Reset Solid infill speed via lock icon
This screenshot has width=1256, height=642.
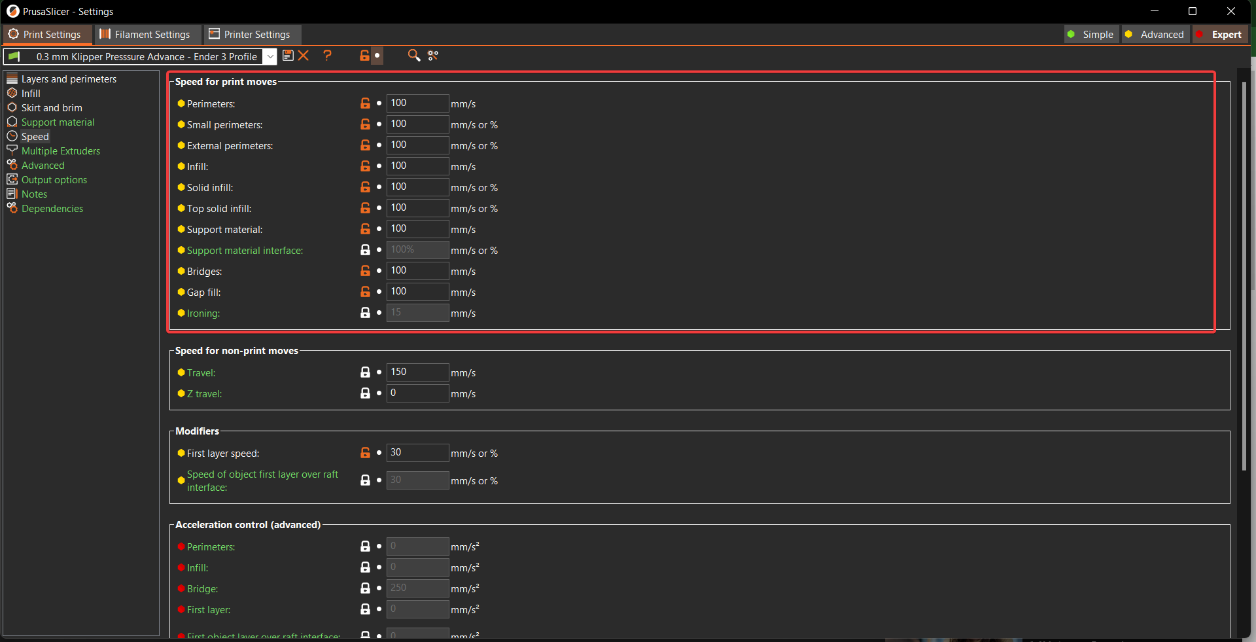tap(365, 187)
